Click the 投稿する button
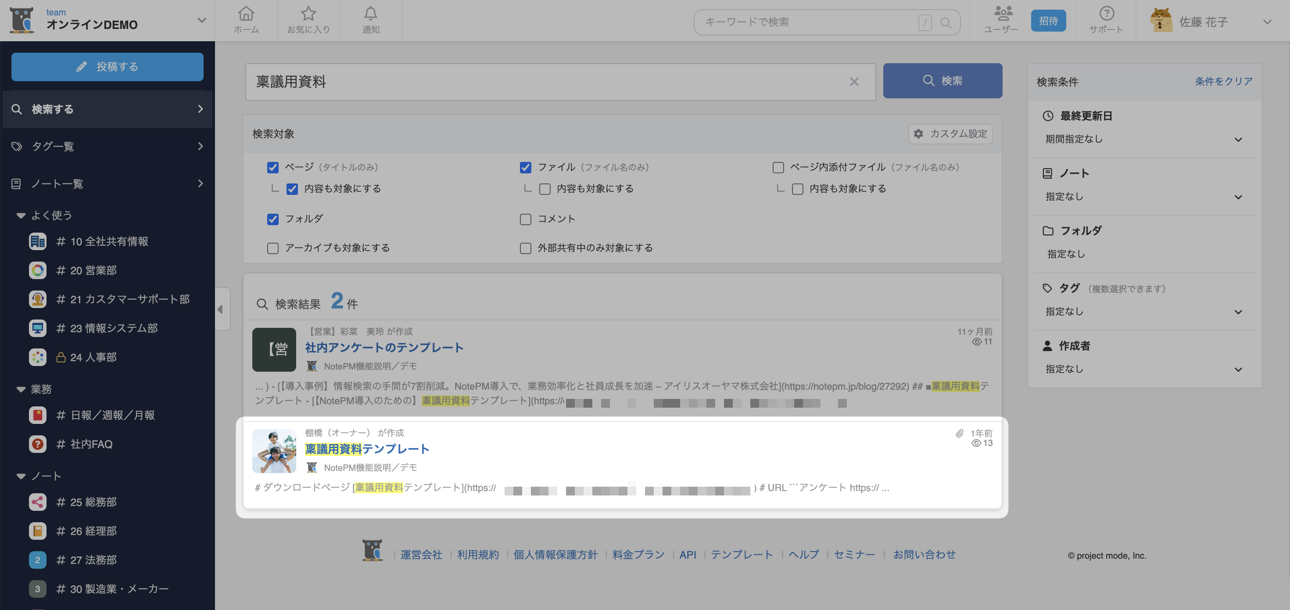1290x610 pixels. click(x=107, y=67)
